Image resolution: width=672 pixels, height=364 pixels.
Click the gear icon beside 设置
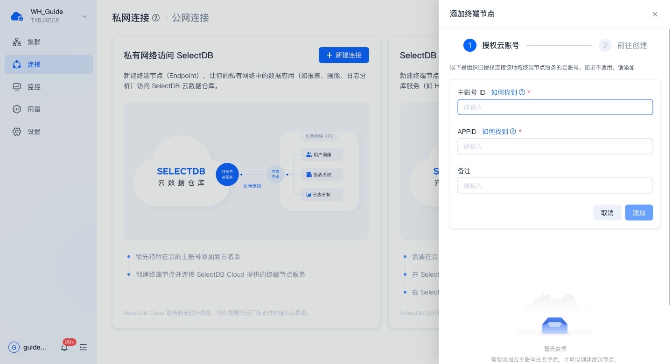(x=17, y=132)
